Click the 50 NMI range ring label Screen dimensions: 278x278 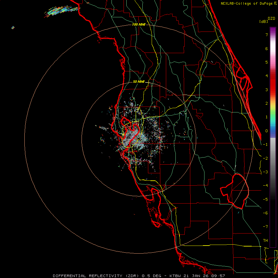[139, 82]
